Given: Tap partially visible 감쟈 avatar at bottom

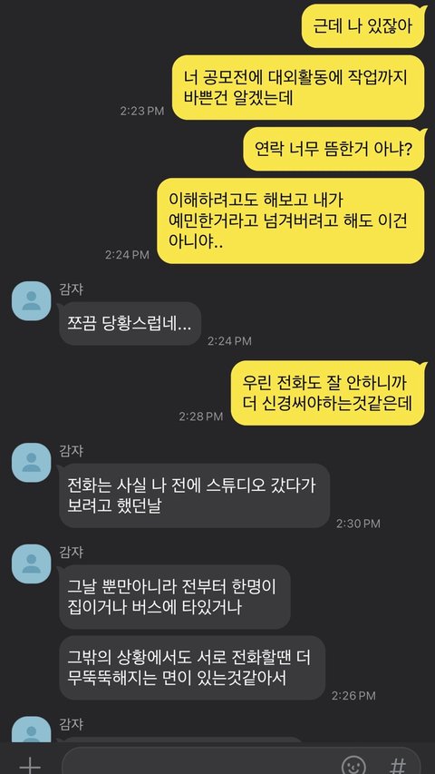Looking at the screenshot, I should pyautogui.click(x=31, y=730).
